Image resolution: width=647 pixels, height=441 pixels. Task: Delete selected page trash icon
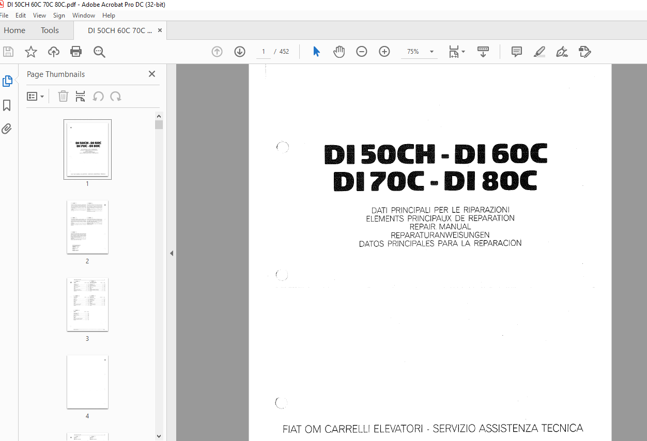point(63,96)
